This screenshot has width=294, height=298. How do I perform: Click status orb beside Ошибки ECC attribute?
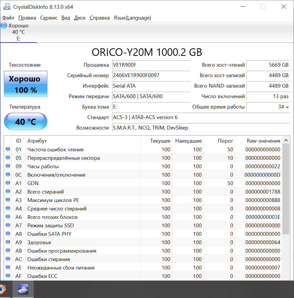click(x=8, y=276)
